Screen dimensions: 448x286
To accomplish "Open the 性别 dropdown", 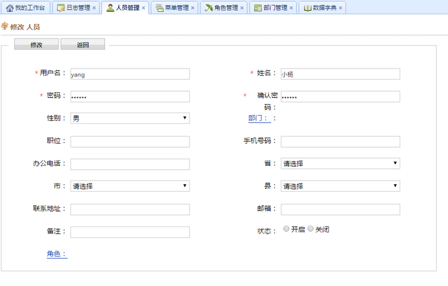I will point(130,118).
